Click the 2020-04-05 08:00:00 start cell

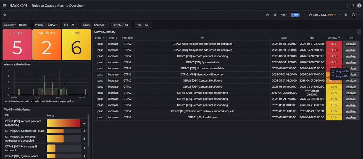284,93
